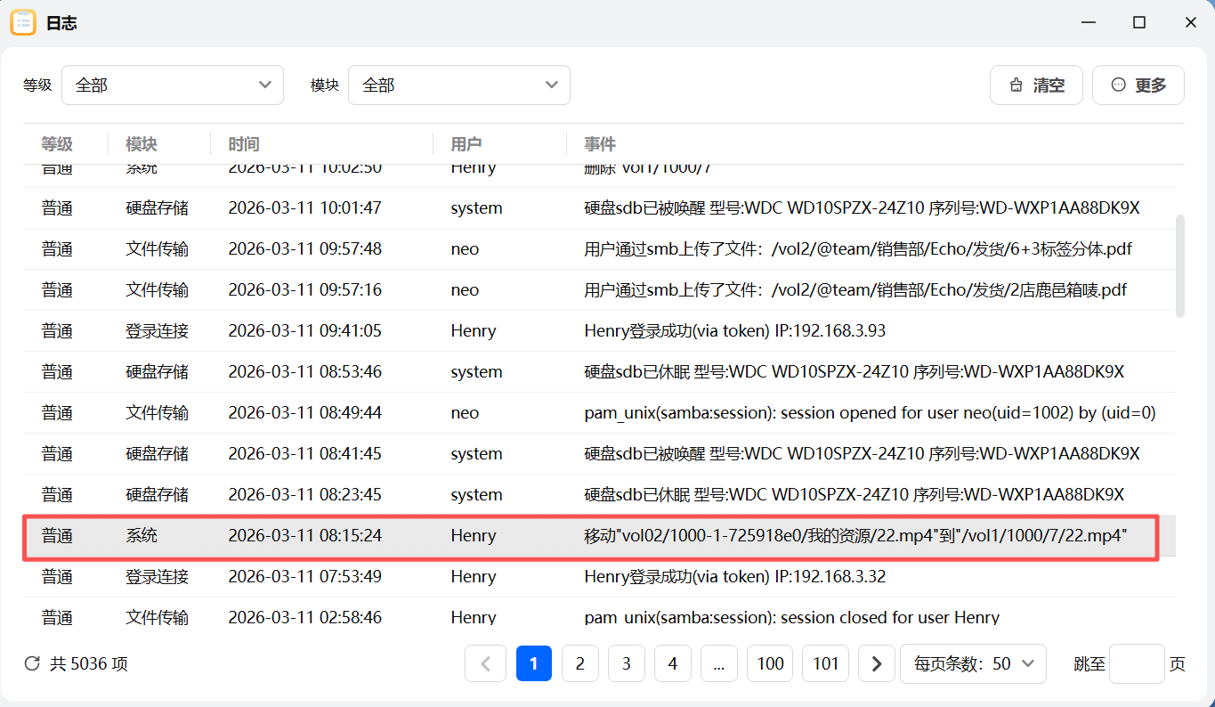Click the previous page left arrow
1215x707 pixels.
pyautogui.click(x=485, y=663)
